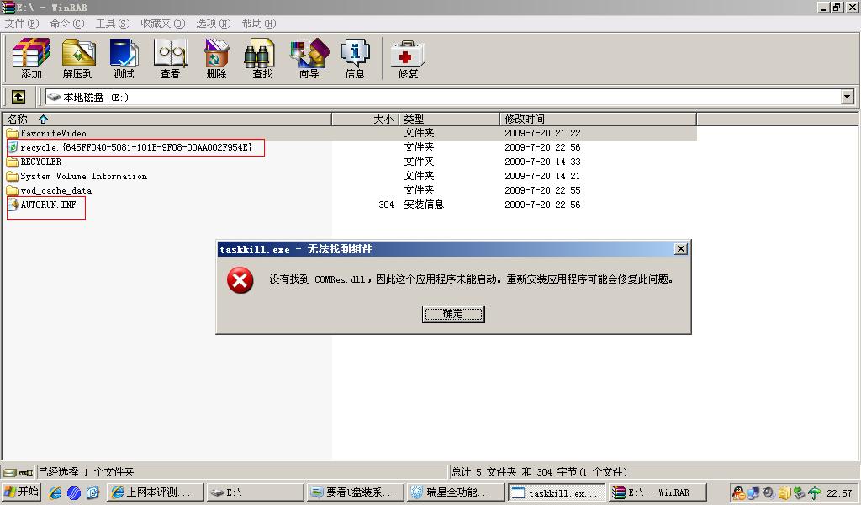Click the red error icon in the dialog
The height and width of the screenshot is (505, 861).
pos(240,280)
